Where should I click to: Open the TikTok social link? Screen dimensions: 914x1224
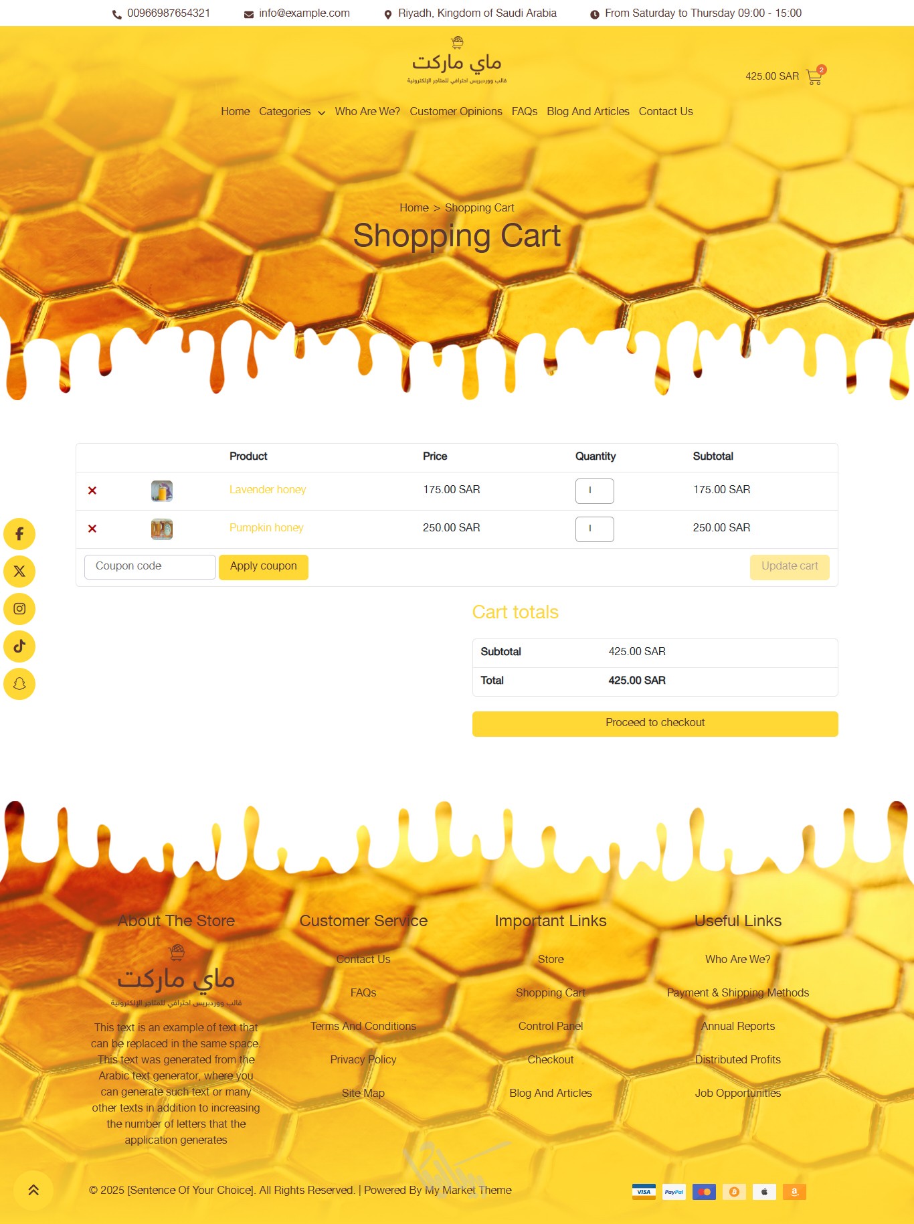(19, 646)
